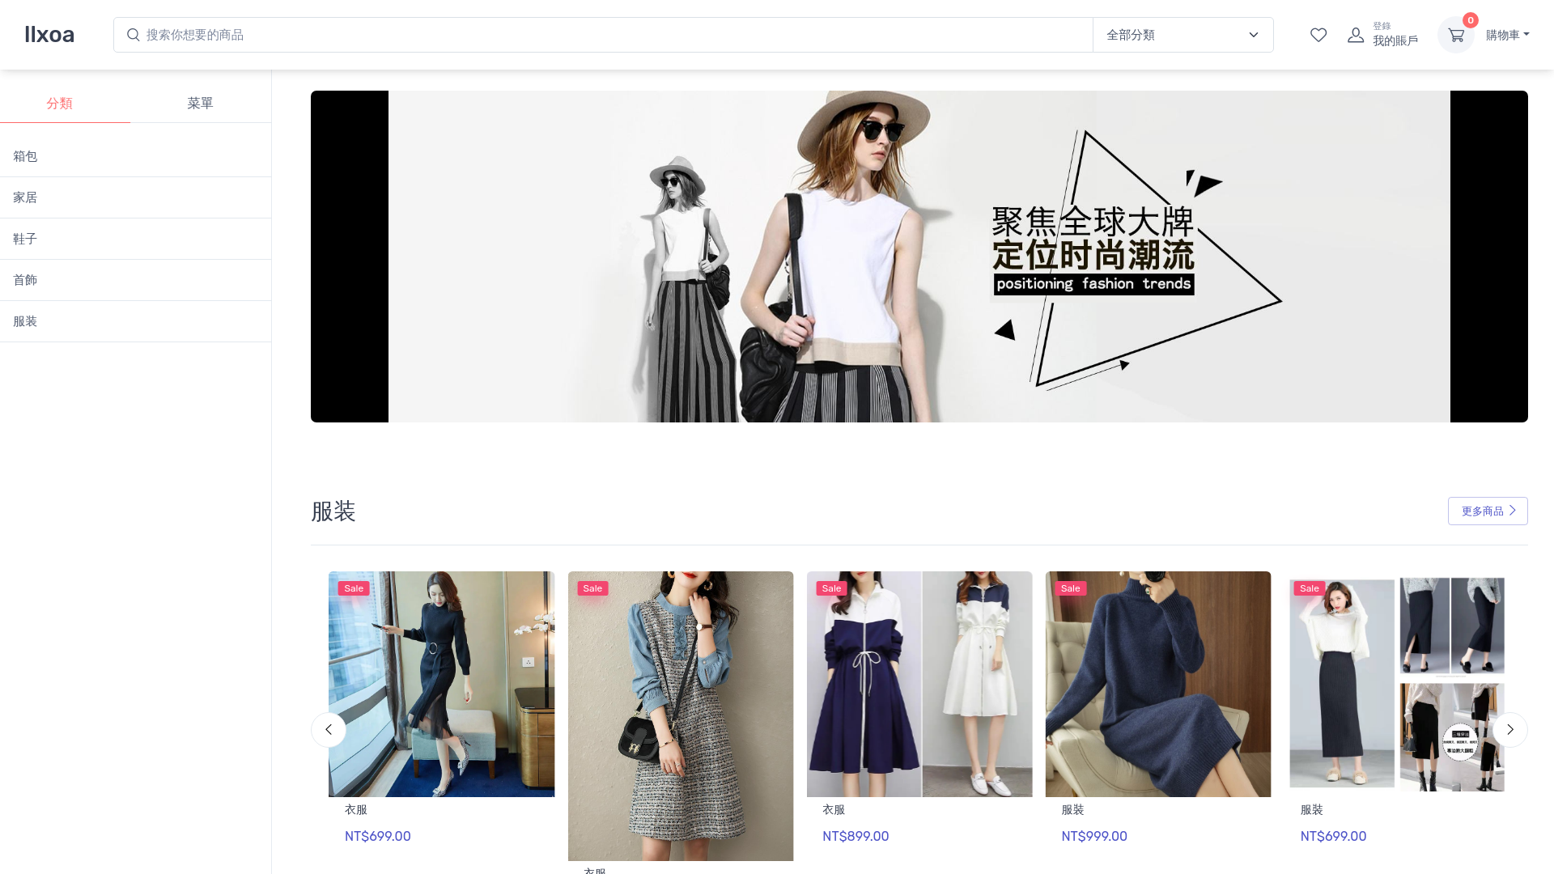Click Sale badge on tweed dress product
1554x874 pixels.
coord(592,588)
